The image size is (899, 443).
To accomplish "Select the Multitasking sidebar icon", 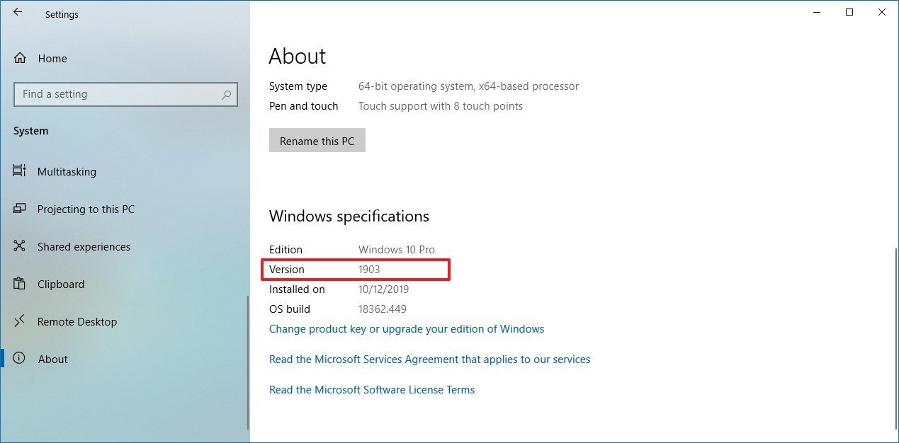I will pos(21,171).
